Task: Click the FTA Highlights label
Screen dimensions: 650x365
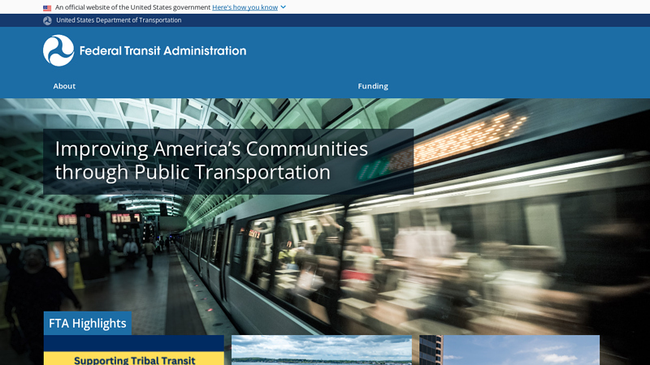Action: tap(88, 323)
